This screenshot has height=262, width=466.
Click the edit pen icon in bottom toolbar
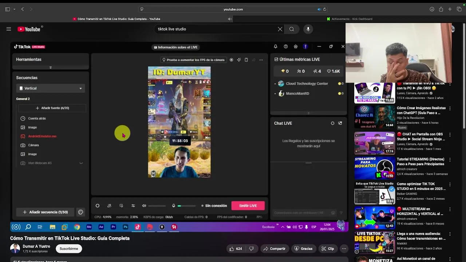point(109,206)
